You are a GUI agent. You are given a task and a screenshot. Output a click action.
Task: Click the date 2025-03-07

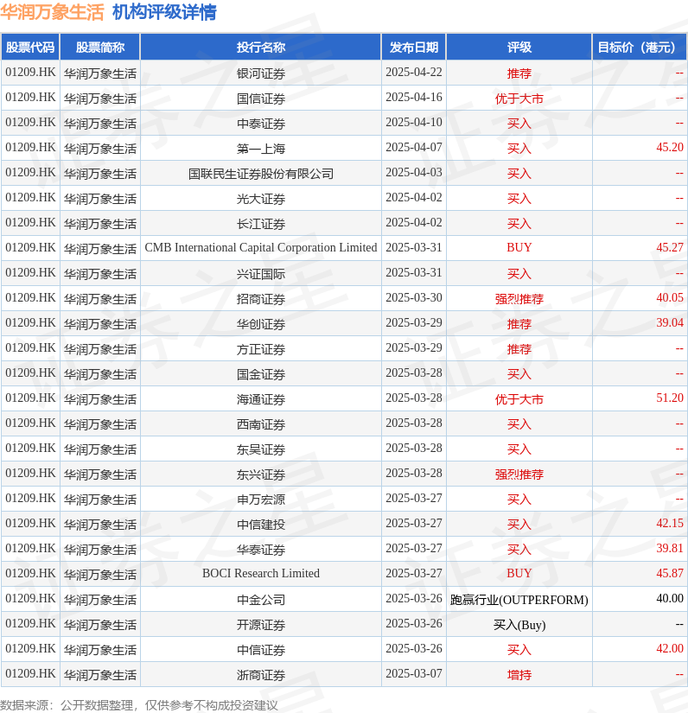point(414,673)
